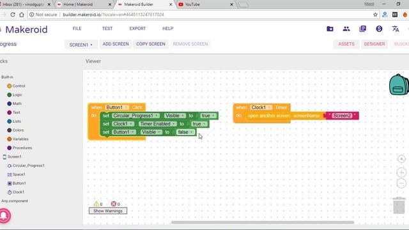Click the Show Warnings button
409x230 pixels.
coord(108,211)
